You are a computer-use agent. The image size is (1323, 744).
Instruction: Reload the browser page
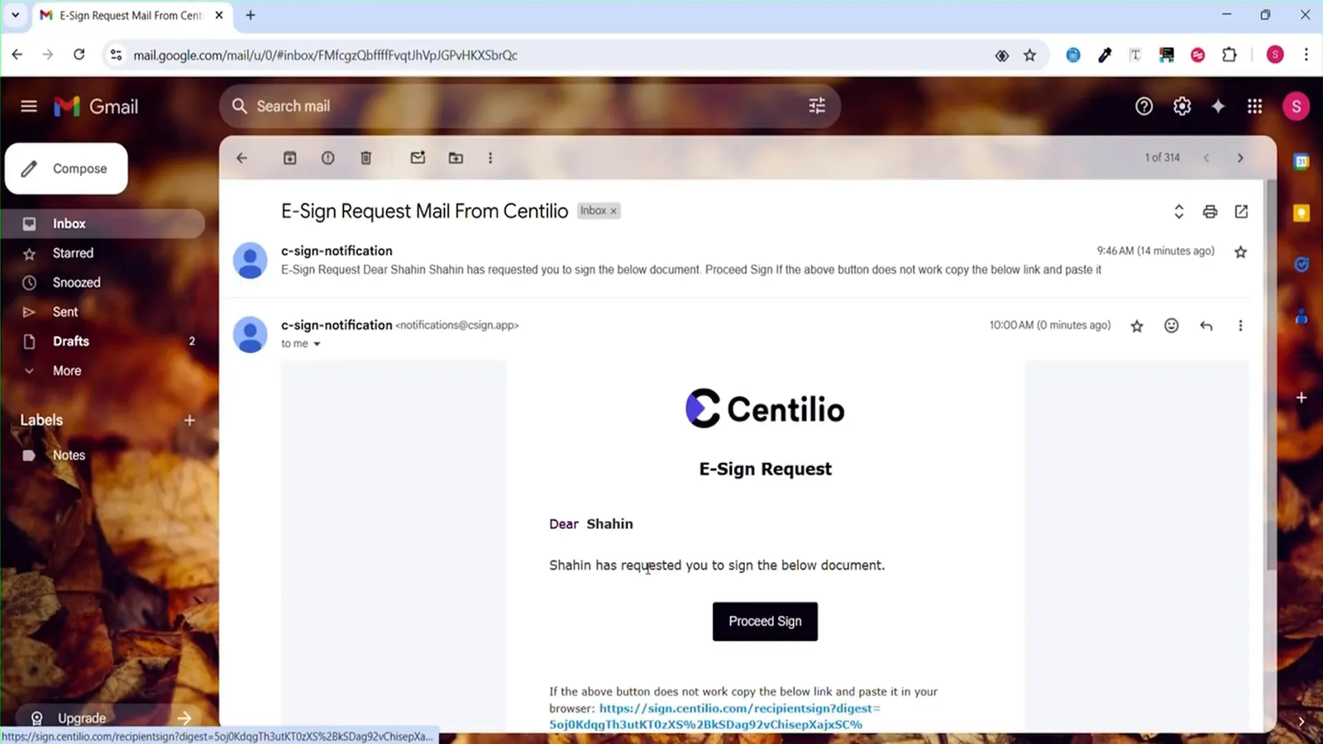pyautogui.click(x=79, y=55)
